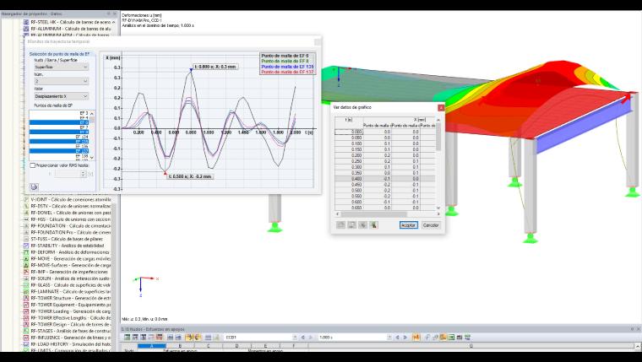642x362 pixels.
Task: Close the 'Ver datos de gráfico' dialog
Action: click(441, 107)
